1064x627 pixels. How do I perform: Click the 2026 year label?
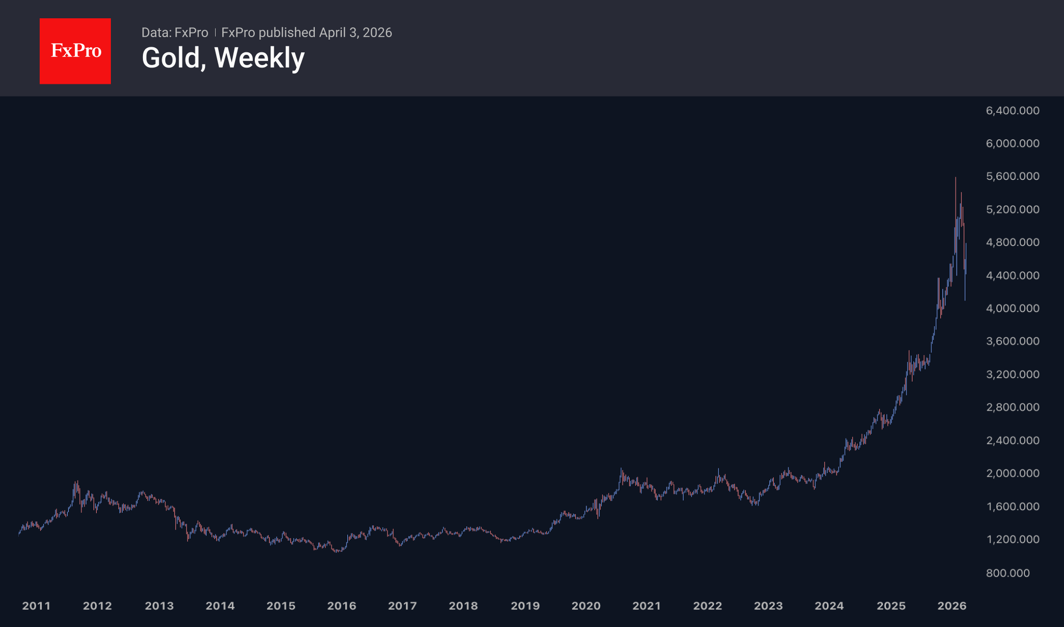(952, 606)
